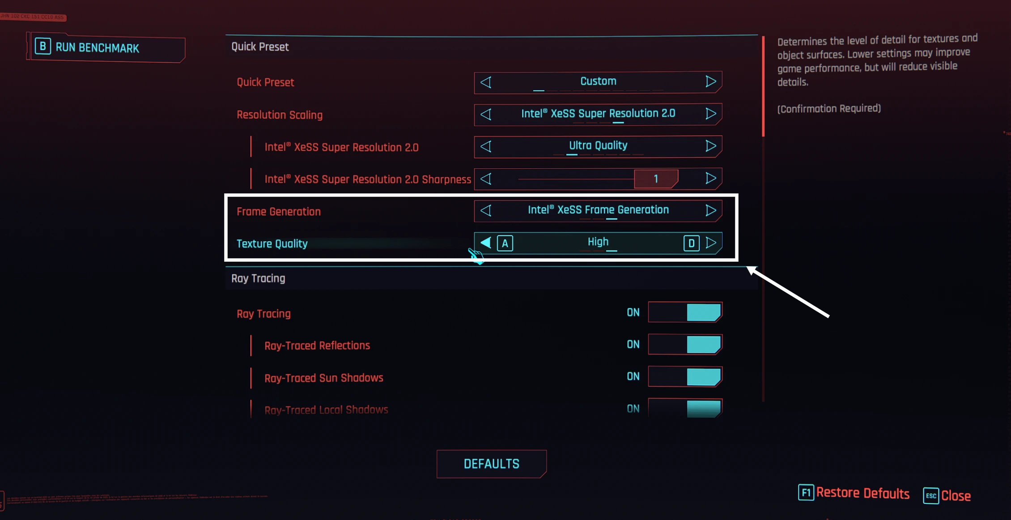Viewport: 1011px width, 520px height.
Task: Select the Ray Tracing section header
Action: pos(258,278)
